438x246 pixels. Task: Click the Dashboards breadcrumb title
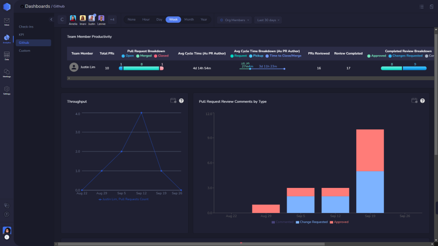[x=37, y=6]
